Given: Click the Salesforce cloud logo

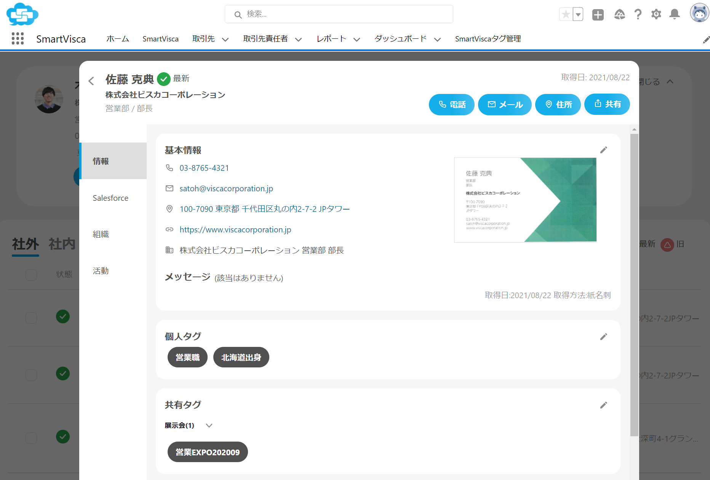Looking at the screenshot, I should [x=22, y=14].
